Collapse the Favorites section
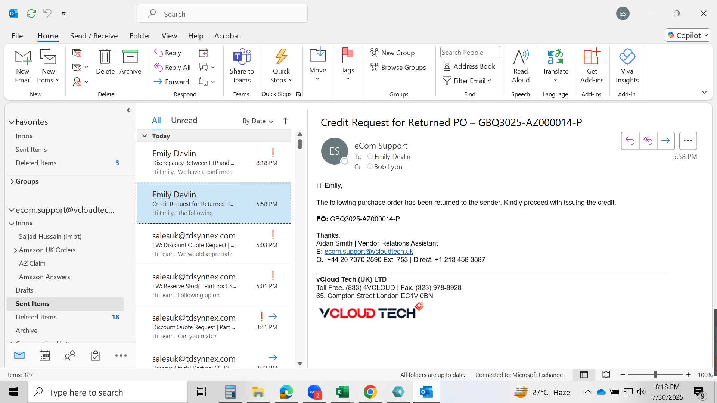717x403 pixels. tap(12, 122)
